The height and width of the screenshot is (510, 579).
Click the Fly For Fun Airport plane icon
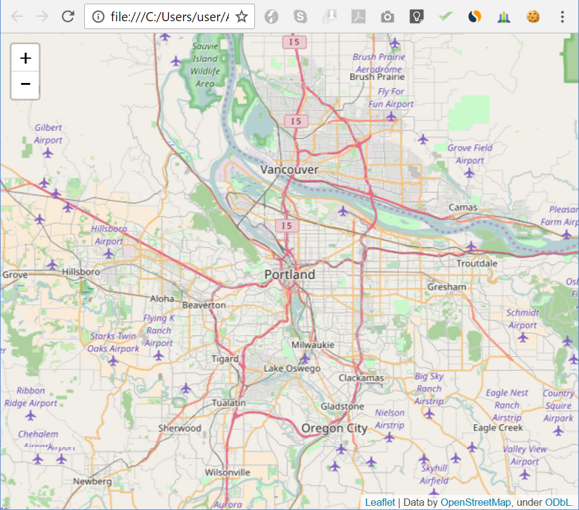391,117
